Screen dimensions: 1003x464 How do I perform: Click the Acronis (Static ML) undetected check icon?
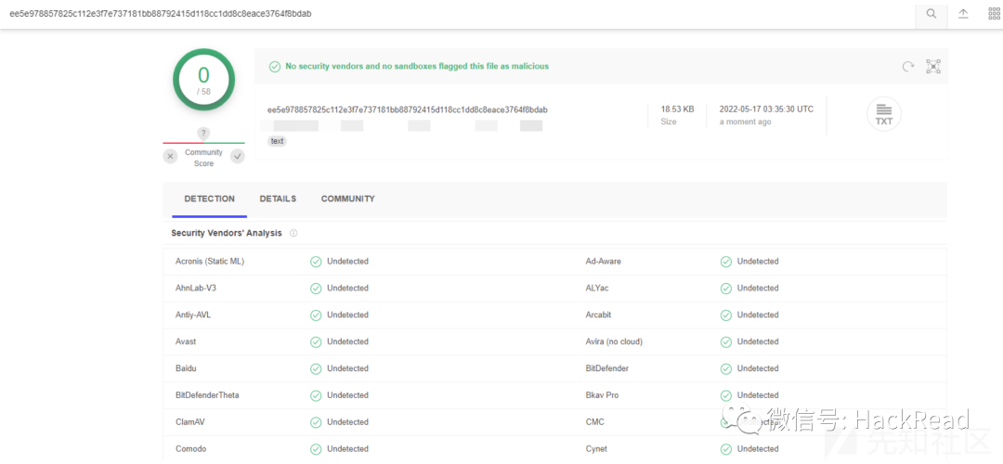point(316,262)
